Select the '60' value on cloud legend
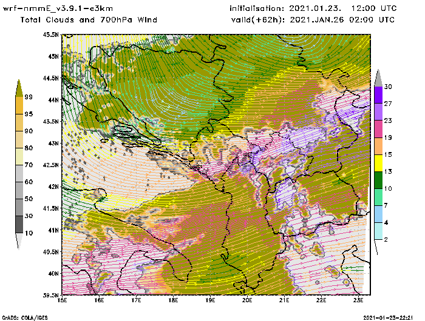The image size is (425, 321). [29, 182]
